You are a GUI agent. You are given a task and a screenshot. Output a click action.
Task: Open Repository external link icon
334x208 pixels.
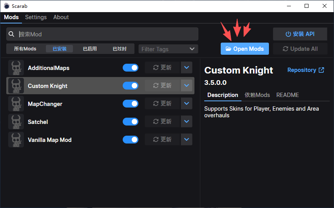[321, 70]
